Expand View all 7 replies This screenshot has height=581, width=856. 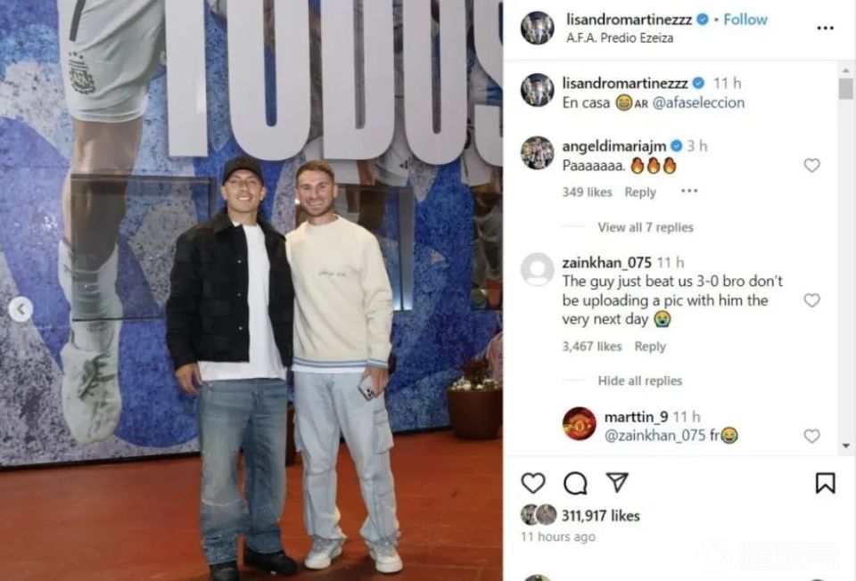point(646,227)
